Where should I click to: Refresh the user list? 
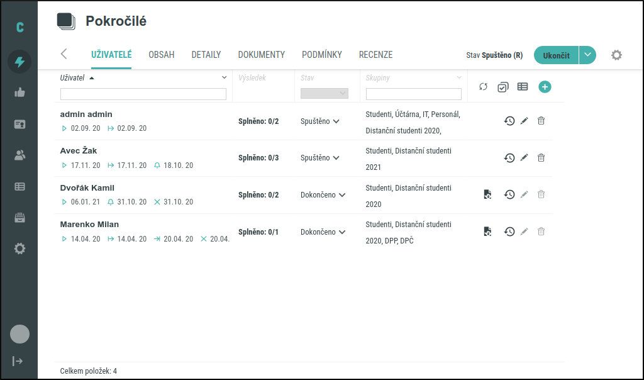pos(483,87)
